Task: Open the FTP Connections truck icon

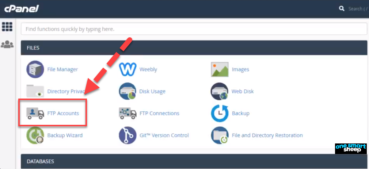Action: (x=128, y=113)
